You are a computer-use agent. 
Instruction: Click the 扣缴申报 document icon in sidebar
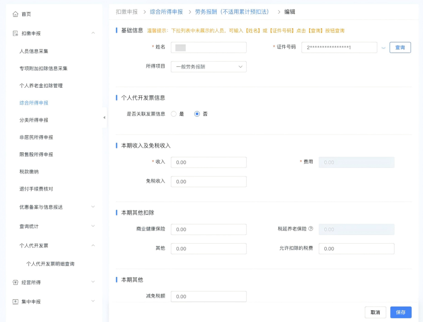pos(15,33)
